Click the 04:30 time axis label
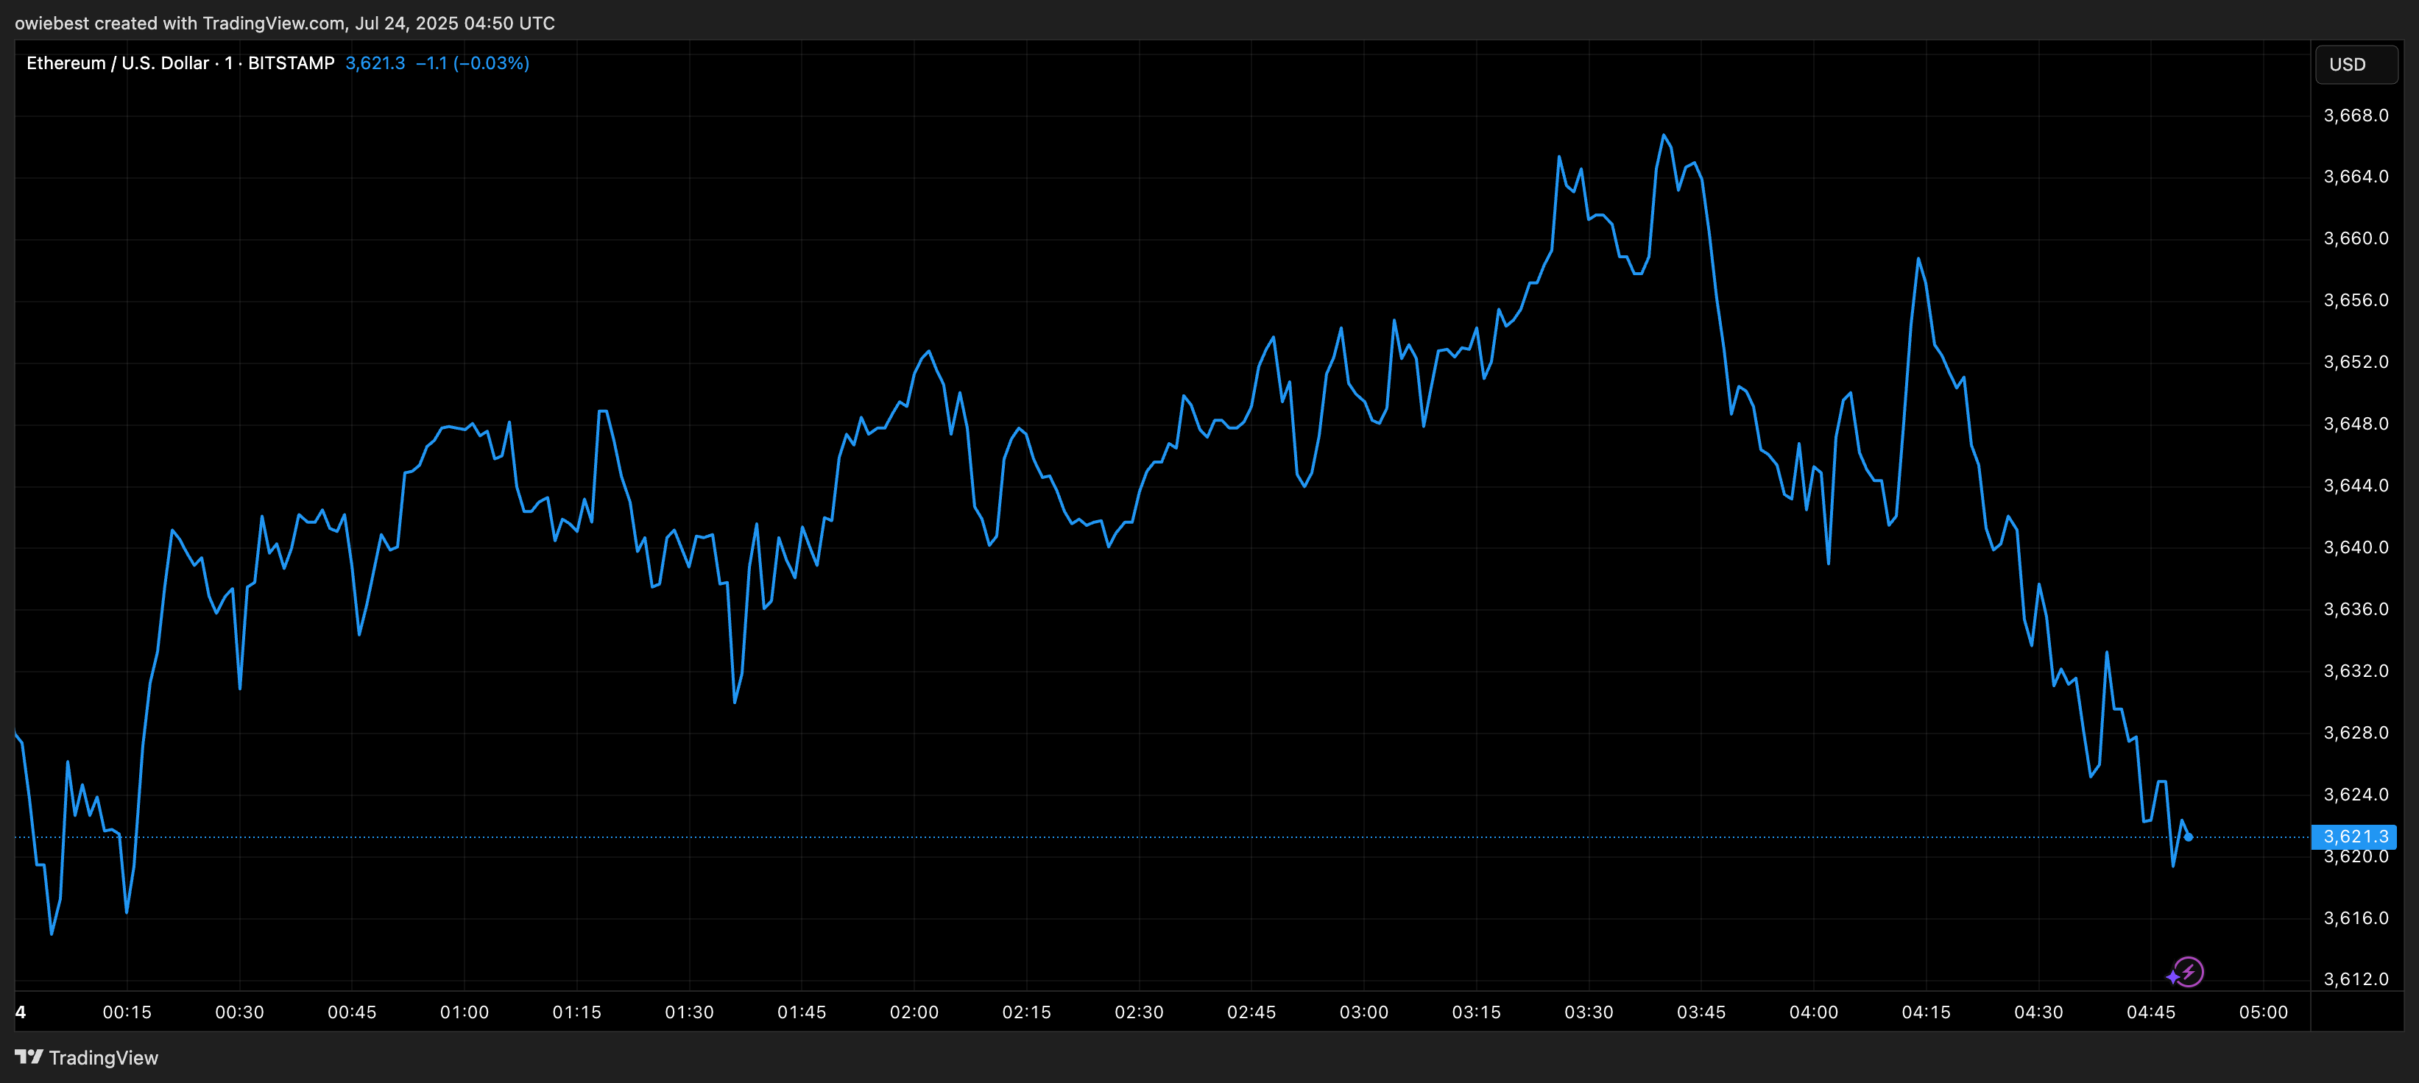This screenshot has height=1083, width=2419. coord(2038,1012)
